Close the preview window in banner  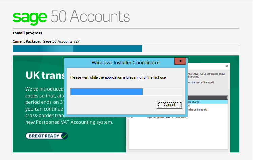coord(227,66)
